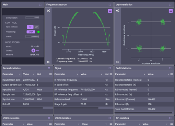175x126 pixels.
Task: Click General statistics horizontal scrollbar
Action: coord(23,108)
